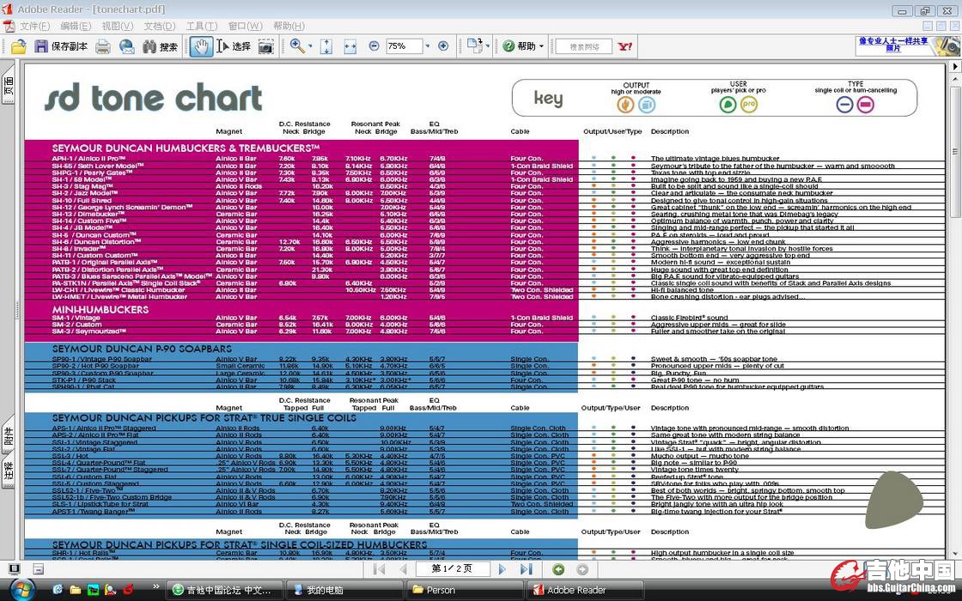Click Internet Explorer quick launch icon
Viewport: 962px width, 601px height.
click(58, 590)
